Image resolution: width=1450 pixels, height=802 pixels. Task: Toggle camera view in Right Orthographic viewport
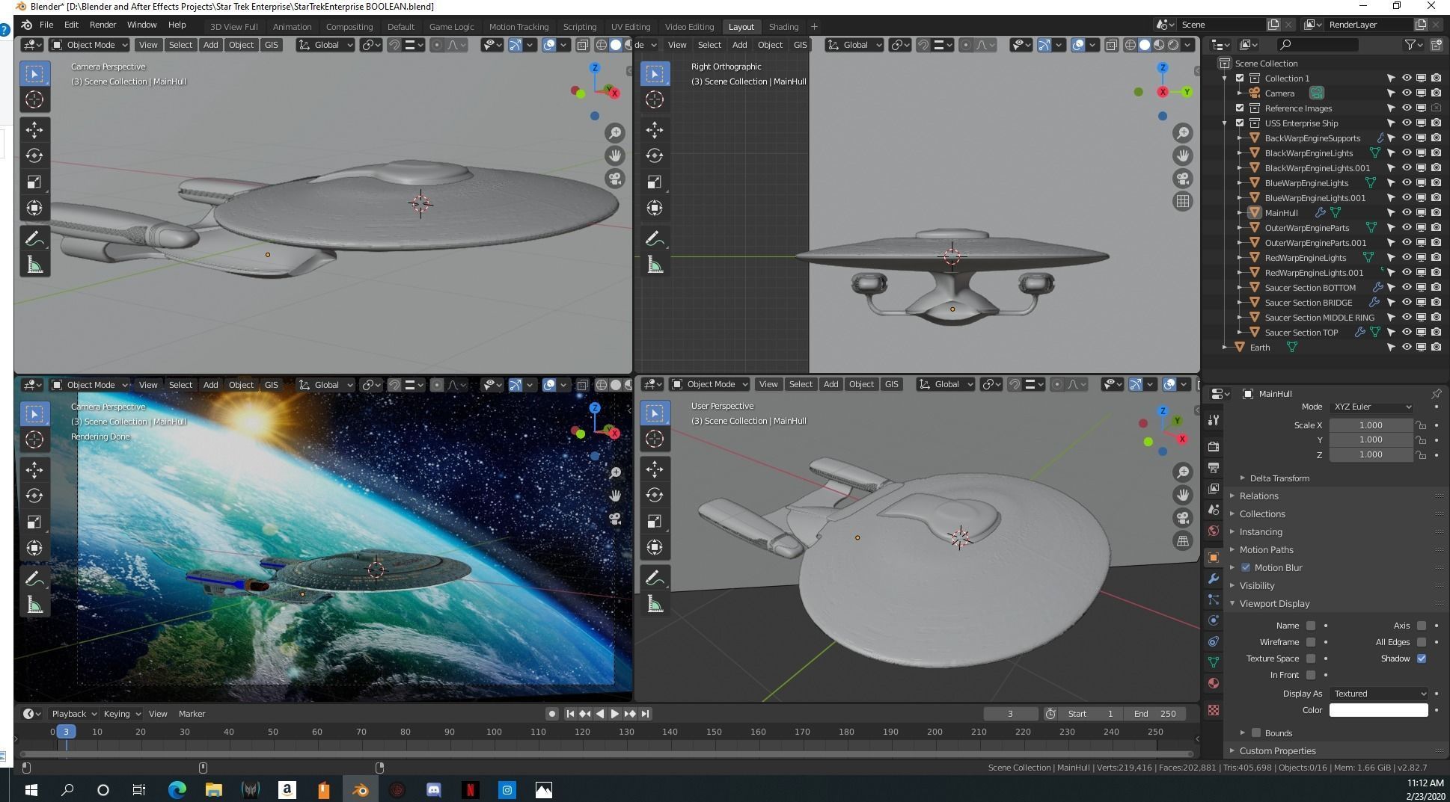point(1183,179)
